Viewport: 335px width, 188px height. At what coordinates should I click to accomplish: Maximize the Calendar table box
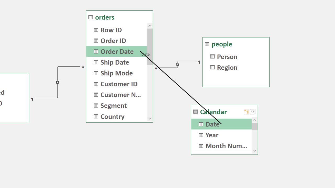253,112
